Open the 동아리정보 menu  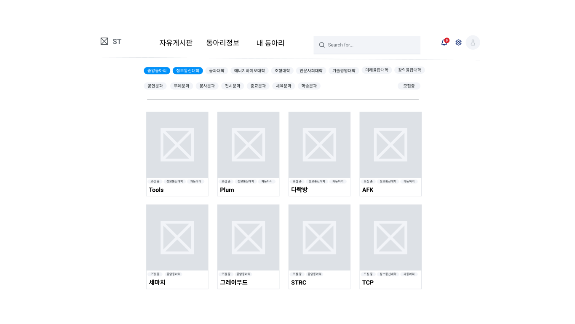pyautogui.click(x=223, y=43)
